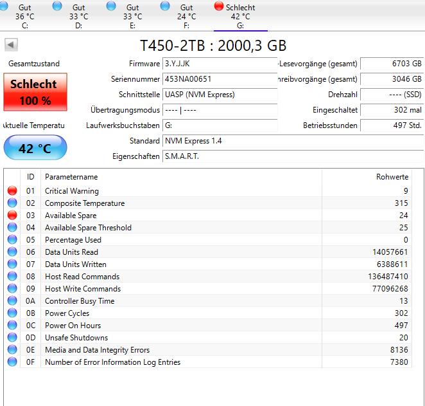Click raw value 136487410
425x406 pixels.
(388, 277)
